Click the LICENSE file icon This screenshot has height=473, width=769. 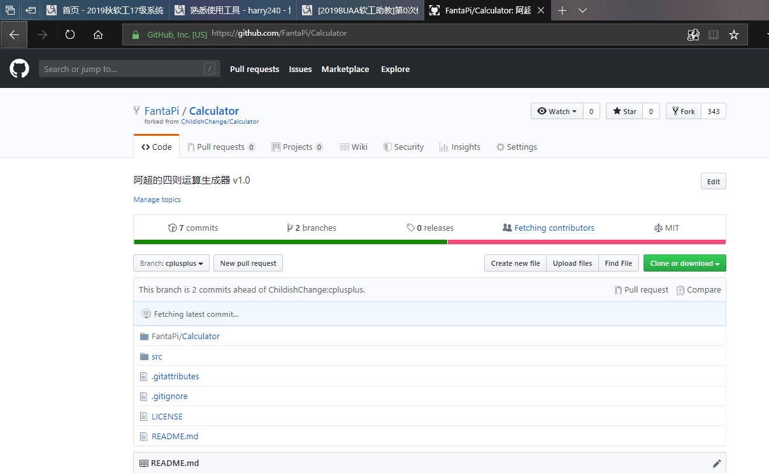[144, 416]
